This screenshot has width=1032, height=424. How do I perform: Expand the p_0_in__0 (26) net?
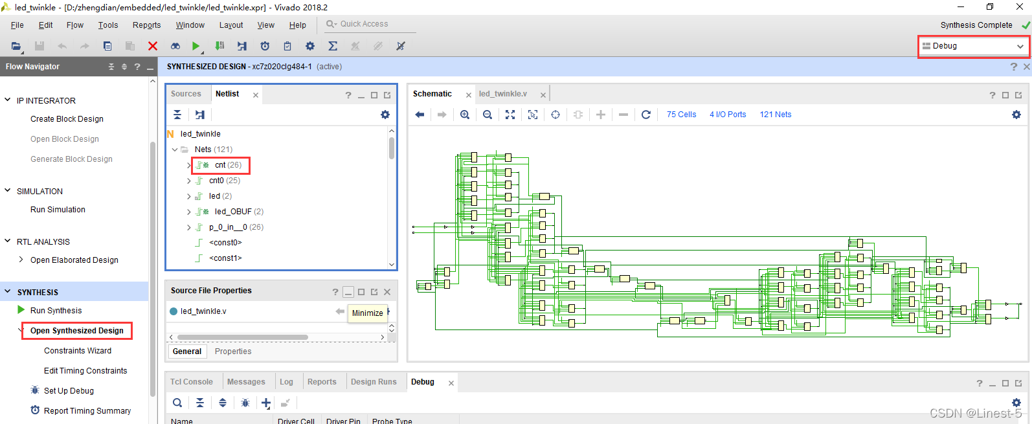[188, 227]
